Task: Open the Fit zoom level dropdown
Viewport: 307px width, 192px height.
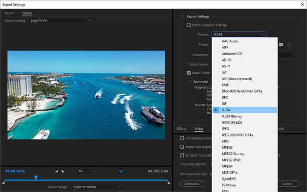Action: (x=86, y=171)
